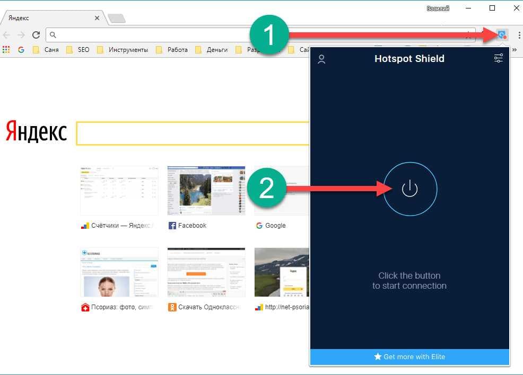
Task: Open Псориаз: фото thumbnail
Action: 119,272
